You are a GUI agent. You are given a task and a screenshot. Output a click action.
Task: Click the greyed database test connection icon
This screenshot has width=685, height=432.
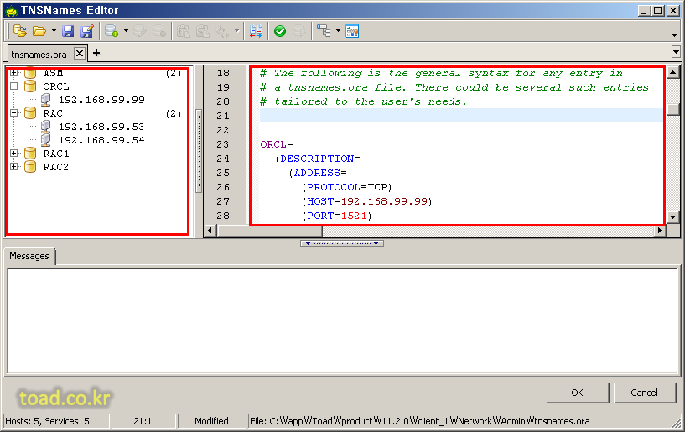299,31
